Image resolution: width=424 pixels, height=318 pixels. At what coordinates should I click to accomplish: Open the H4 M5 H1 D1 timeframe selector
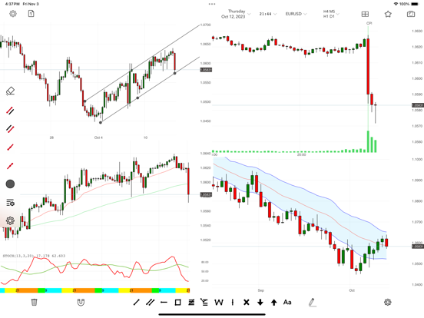[331, 14]
